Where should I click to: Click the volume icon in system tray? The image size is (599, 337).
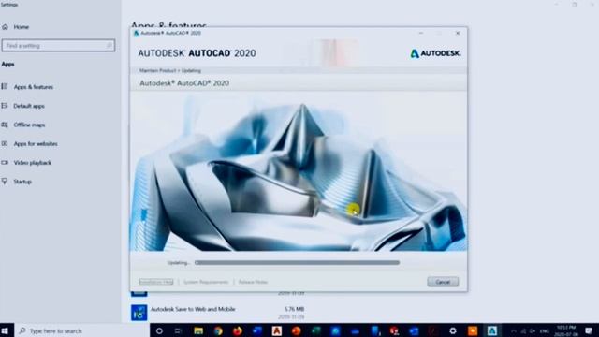(533, 330)
